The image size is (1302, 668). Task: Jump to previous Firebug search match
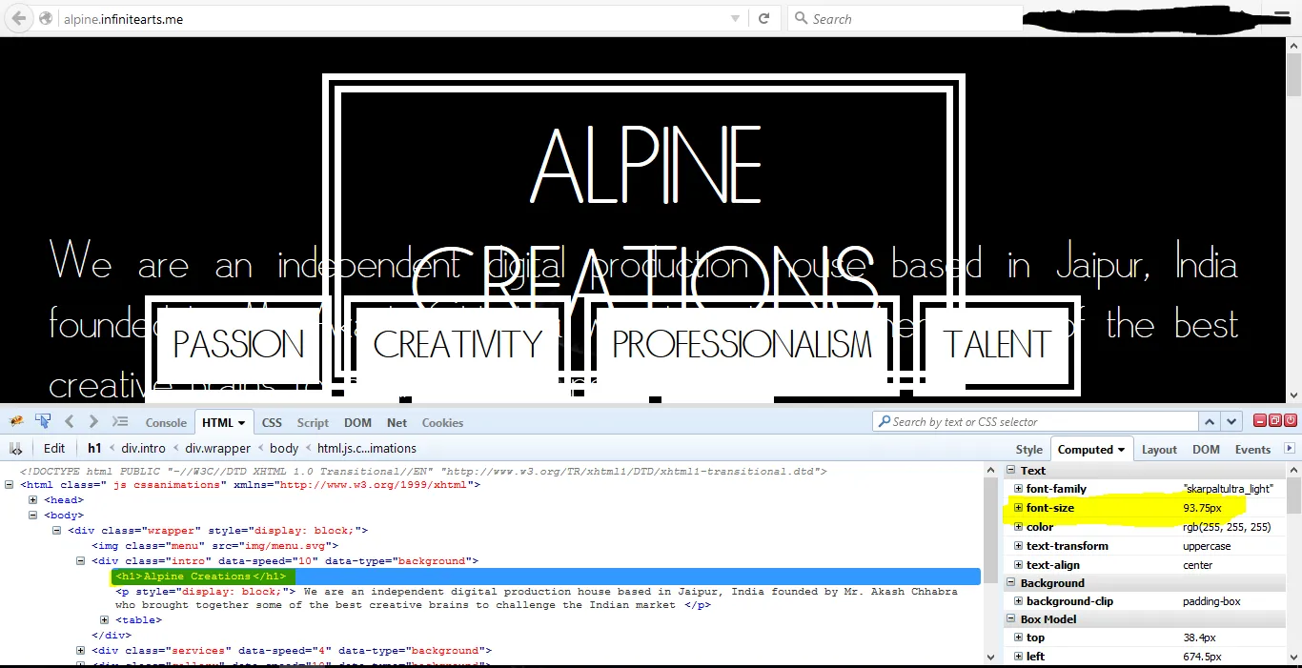(1210, 421)
